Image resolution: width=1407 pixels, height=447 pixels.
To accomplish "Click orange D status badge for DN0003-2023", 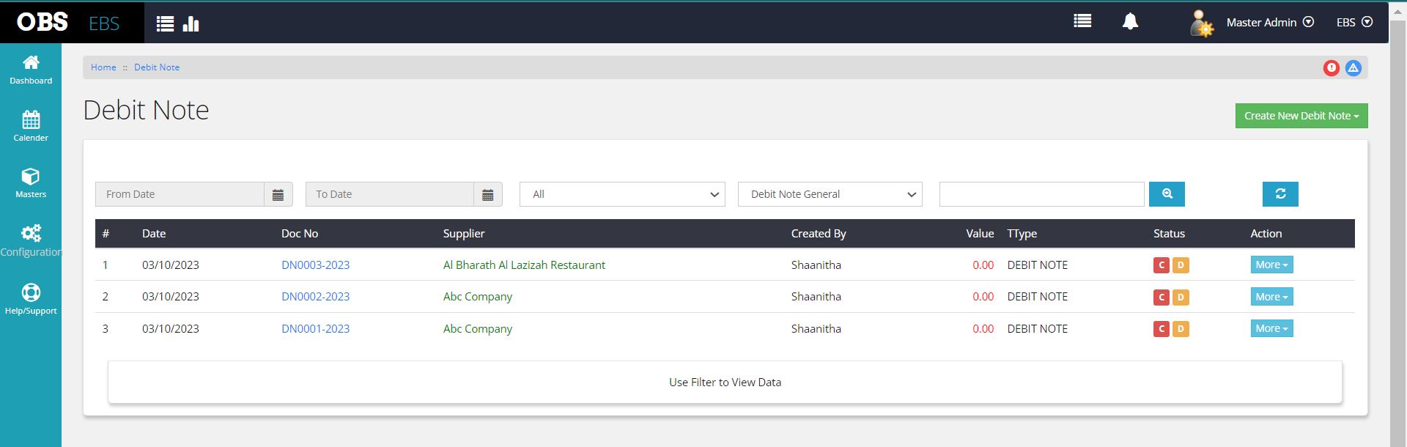I will pos(1181,265).
